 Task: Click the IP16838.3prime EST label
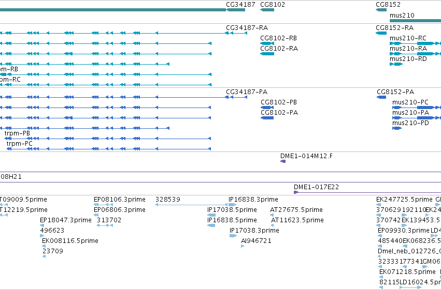coord(253,200)
